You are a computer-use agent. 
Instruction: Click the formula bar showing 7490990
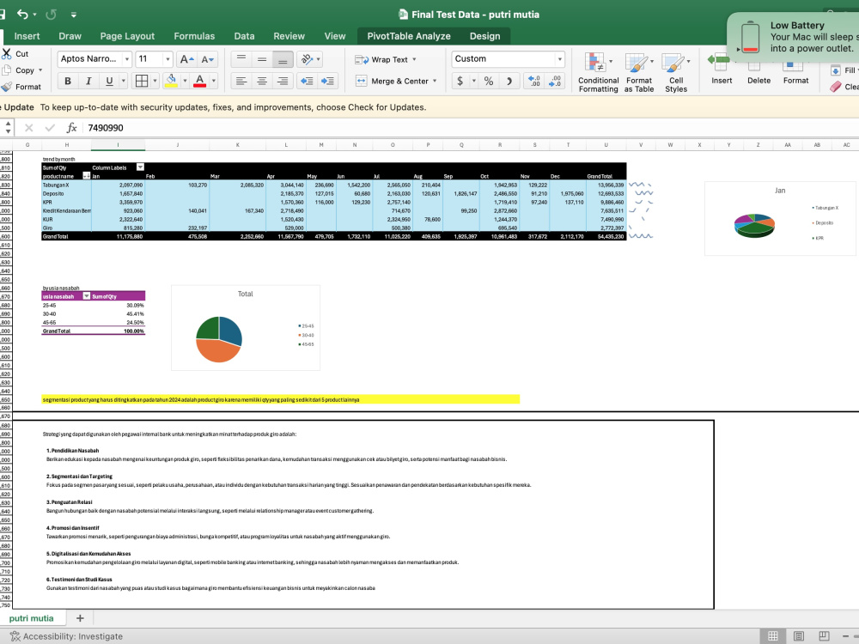coord(471,128)
